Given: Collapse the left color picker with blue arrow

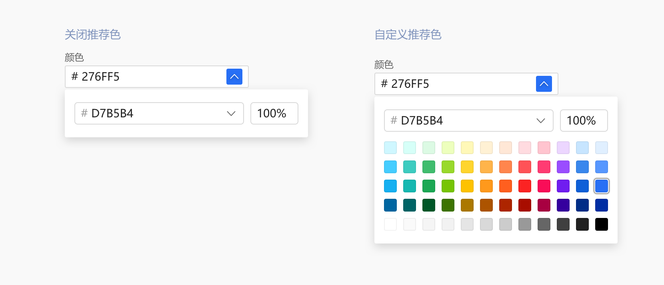Looking at the screenshot, I should tap(234, 77).
